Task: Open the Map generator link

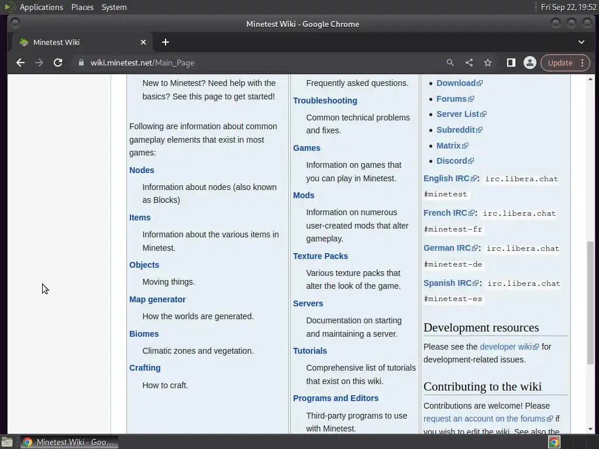Action: coord(157,299)
